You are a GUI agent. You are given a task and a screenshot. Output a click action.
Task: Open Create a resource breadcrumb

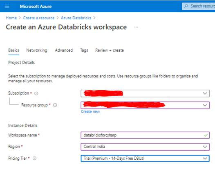[39, 18]
